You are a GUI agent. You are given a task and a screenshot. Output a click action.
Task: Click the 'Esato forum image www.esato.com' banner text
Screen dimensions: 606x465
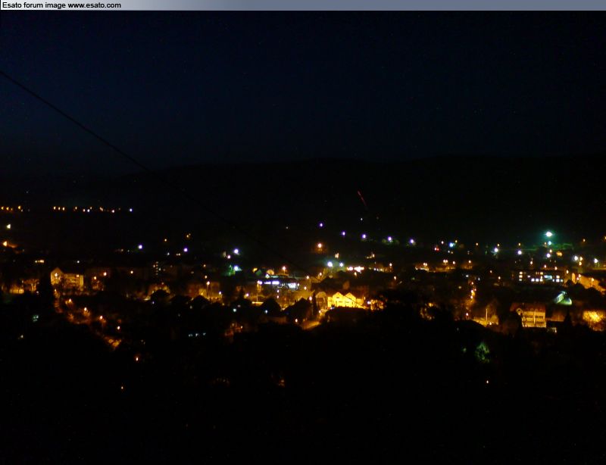pos(61,5)
